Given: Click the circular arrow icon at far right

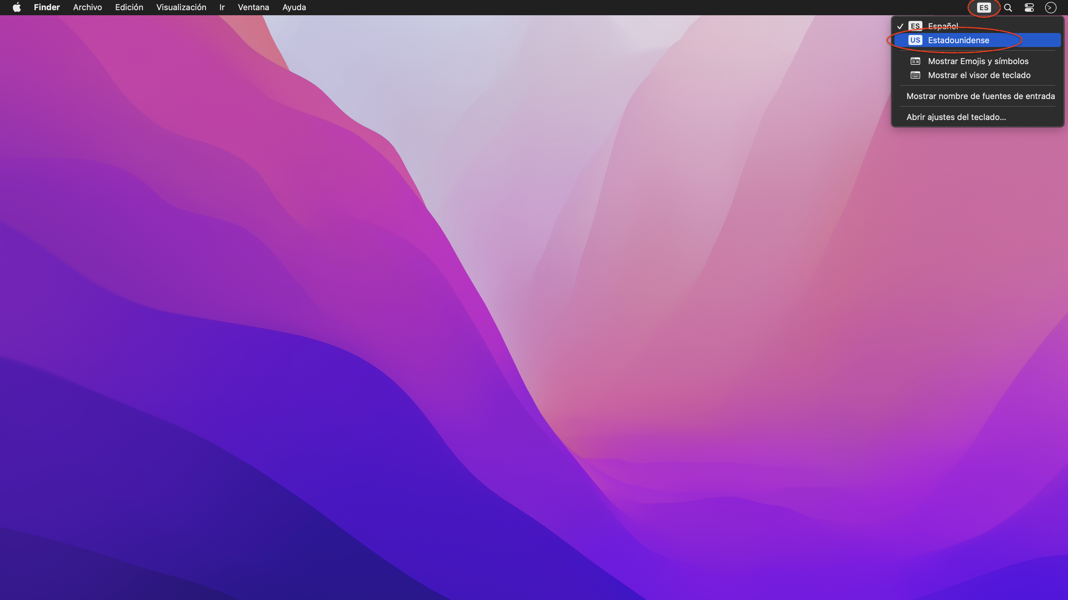Looking at the screenshot, I should [1050, 7].
